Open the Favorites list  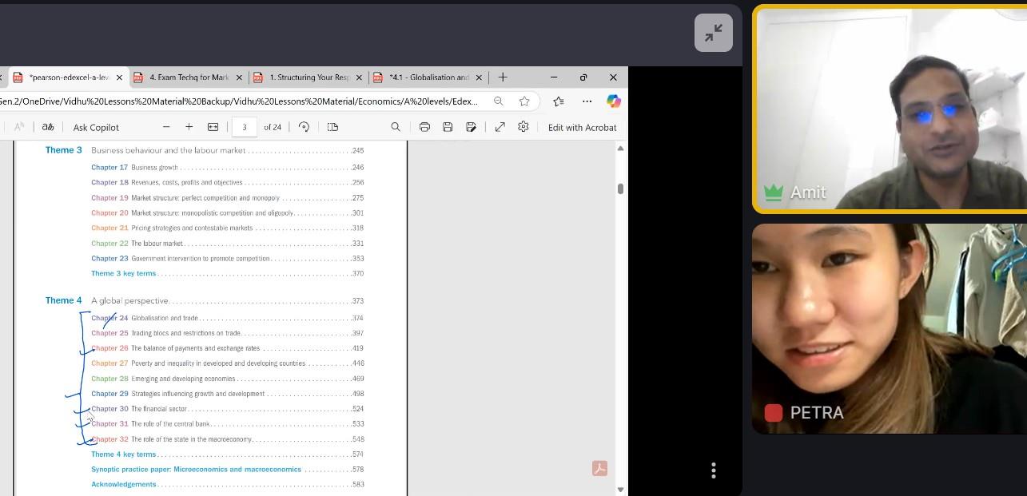[559, 101]
